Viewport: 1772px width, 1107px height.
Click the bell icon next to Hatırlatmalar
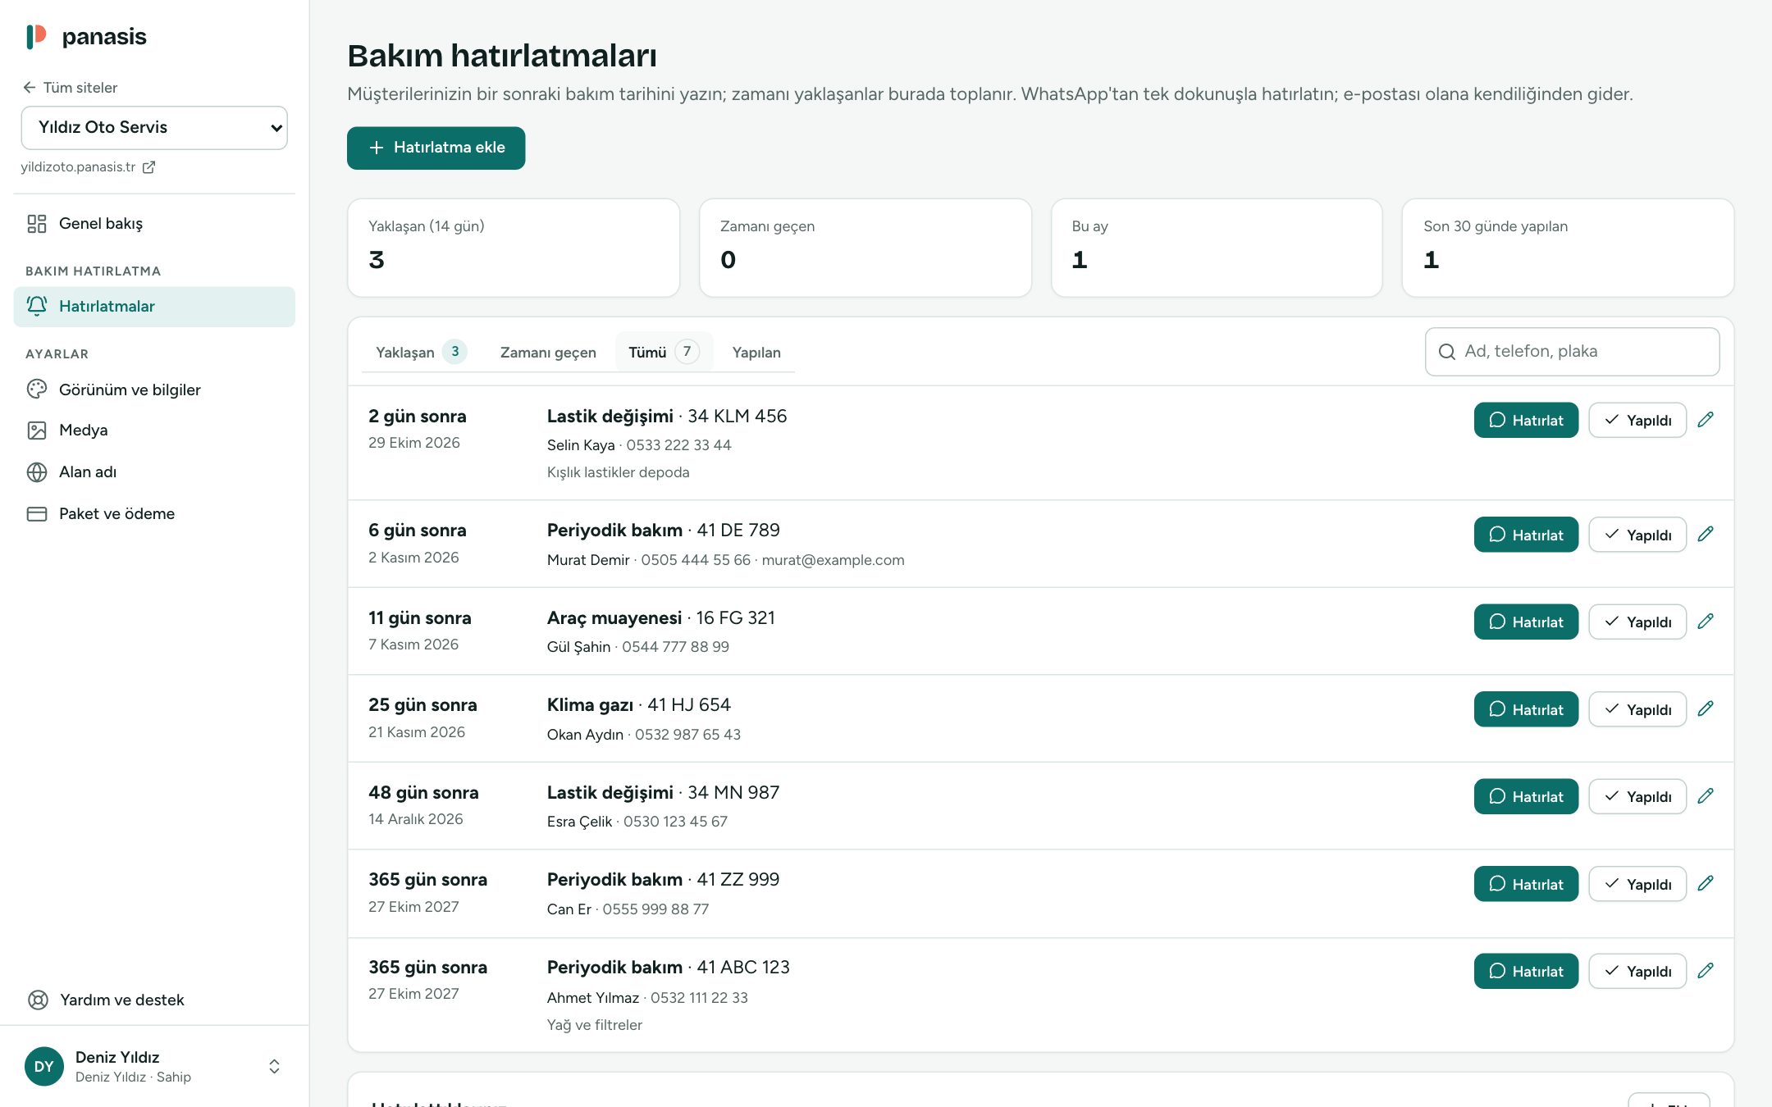click(37, 306)
